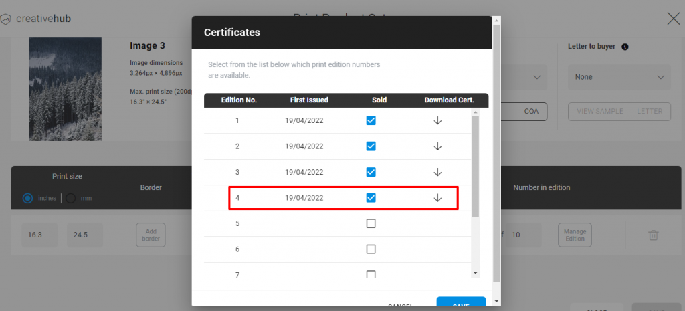
Task: Click the dialog's outer scrollbar down arrow
Action: [x=497, y=302]
